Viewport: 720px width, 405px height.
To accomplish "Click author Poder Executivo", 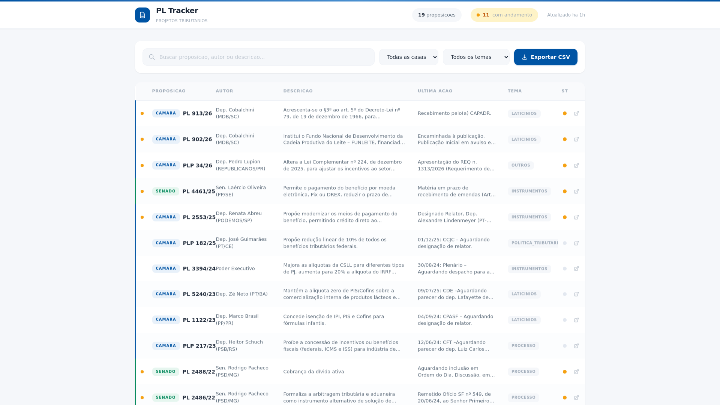I will pos(235,268).
